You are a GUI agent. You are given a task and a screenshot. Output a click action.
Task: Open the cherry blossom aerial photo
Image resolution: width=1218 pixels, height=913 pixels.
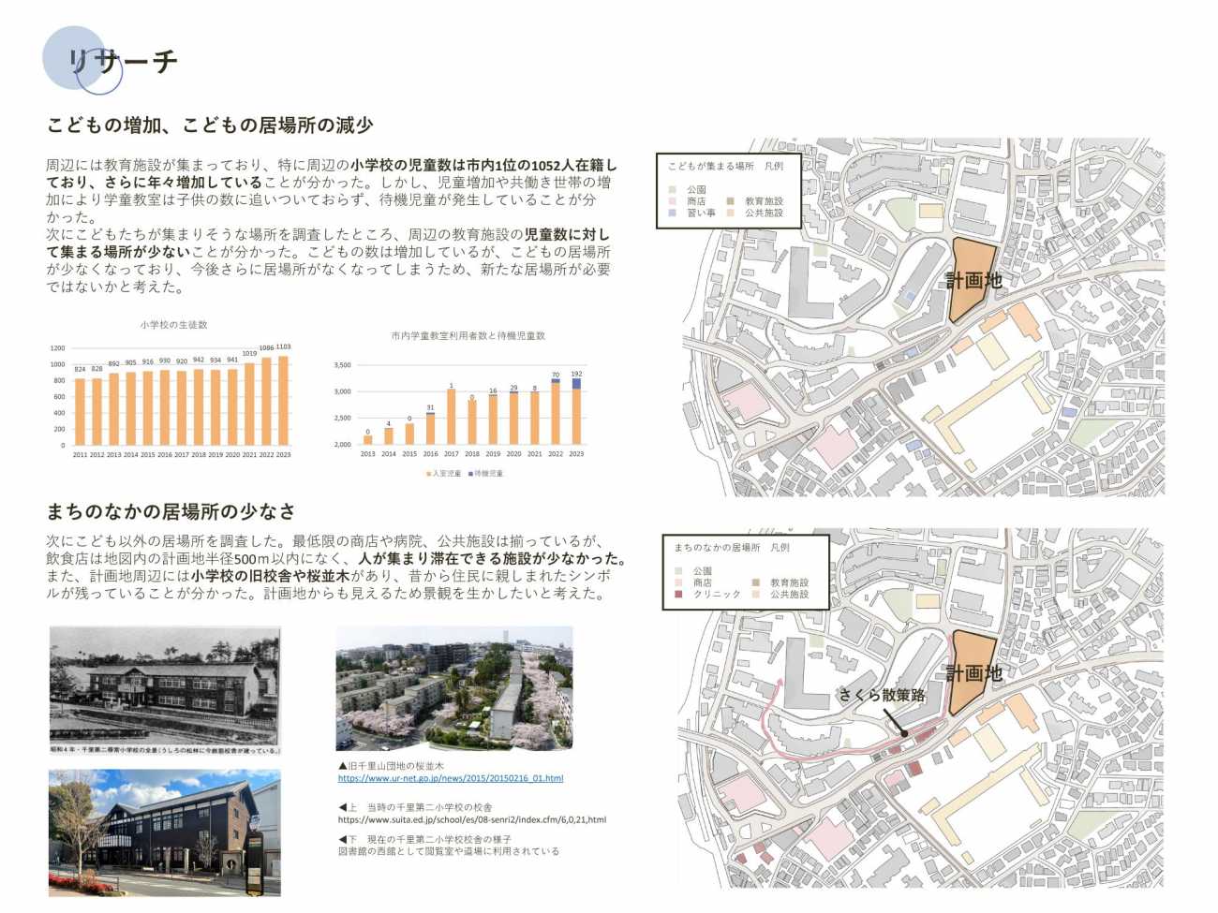tap(453, 688)
